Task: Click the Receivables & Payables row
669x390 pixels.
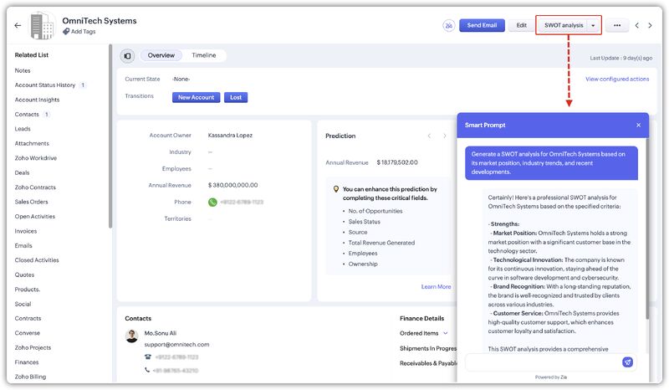Action: (428, 363)
